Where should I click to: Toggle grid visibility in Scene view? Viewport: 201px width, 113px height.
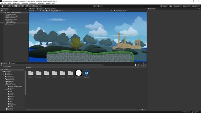[60, 11]
